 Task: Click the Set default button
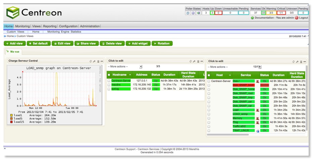(x=39, y=44)
